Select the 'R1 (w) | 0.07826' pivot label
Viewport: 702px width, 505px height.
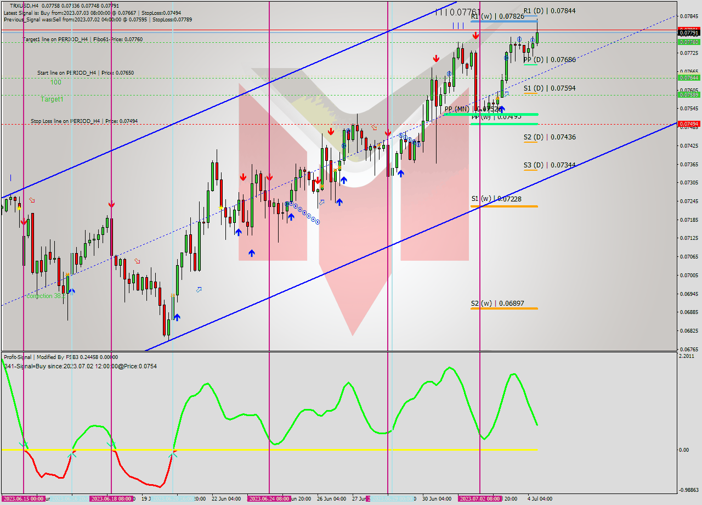click(497, 16)
